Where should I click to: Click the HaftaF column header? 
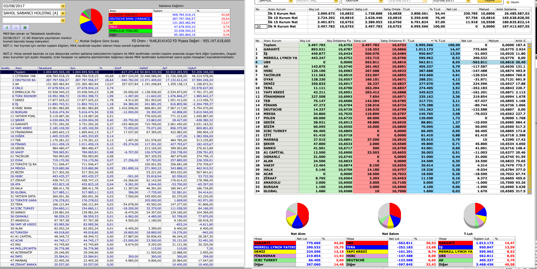click(150, 68)
